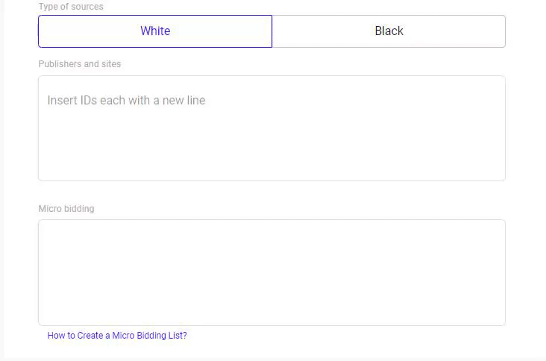Click the micro bidding how-to hyperlink
The height and width of the screenshot is (361, 546).
click(x=117, y=336)
